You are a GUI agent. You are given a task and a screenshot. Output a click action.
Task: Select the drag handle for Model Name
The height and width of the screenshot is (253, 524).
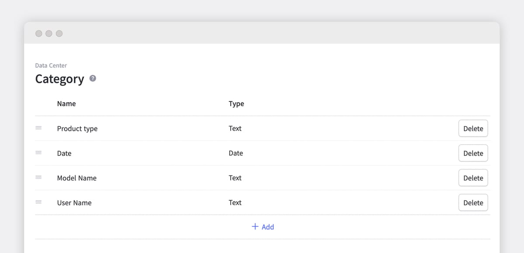38,178
